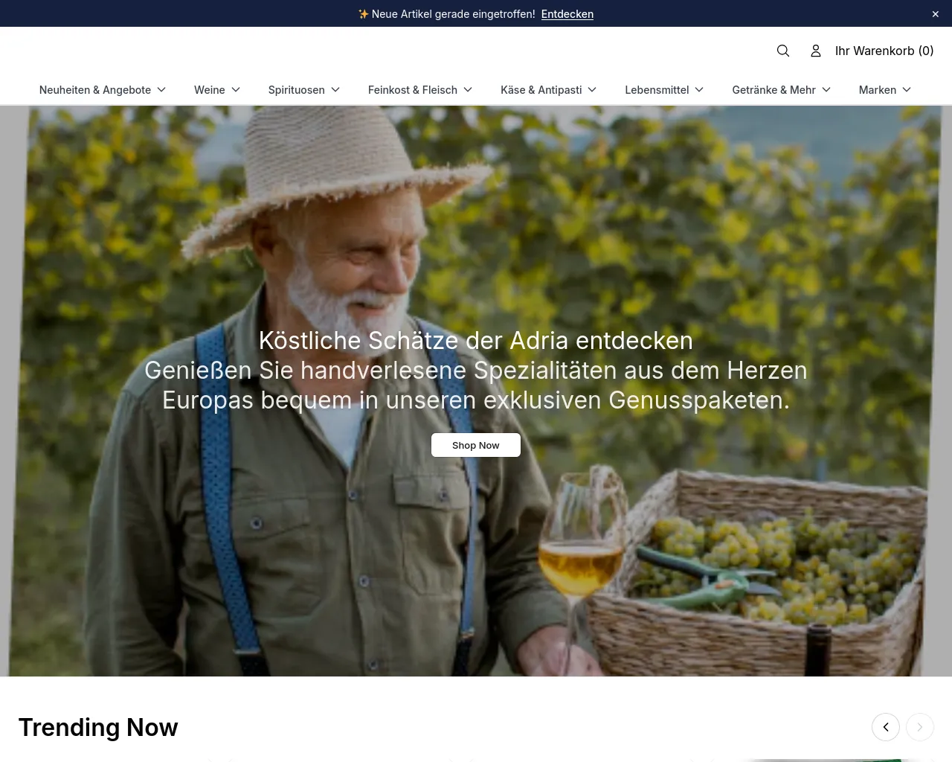Click the 'Trending Now' heading

pos(98,727)
